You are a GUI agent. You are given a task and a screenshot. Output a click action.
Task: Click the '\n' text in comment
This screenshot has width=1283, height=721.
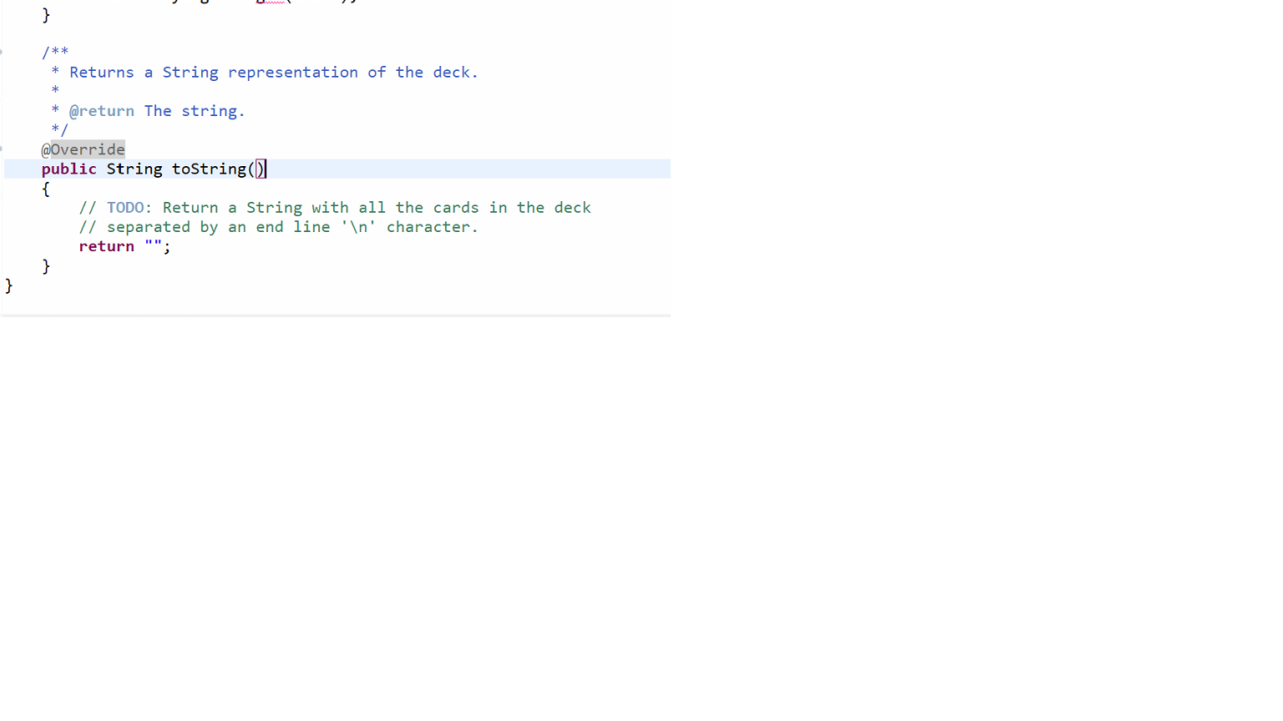tap(358, 227)
